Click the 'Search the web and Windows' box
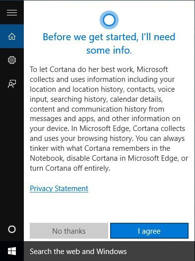 pos(109,251)
